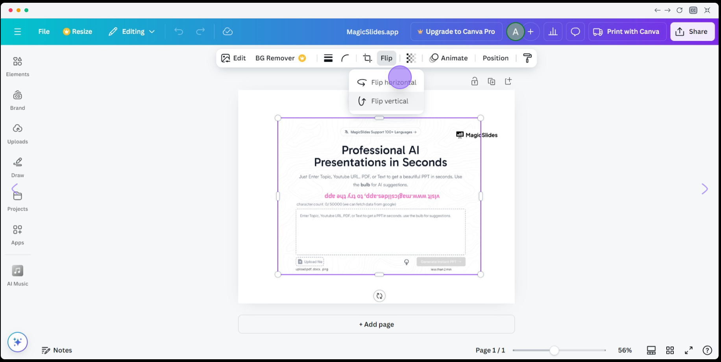Select the Crop tool icon
Image resolution: width=721 pixels, height=362 pixels.
(367, 58)
